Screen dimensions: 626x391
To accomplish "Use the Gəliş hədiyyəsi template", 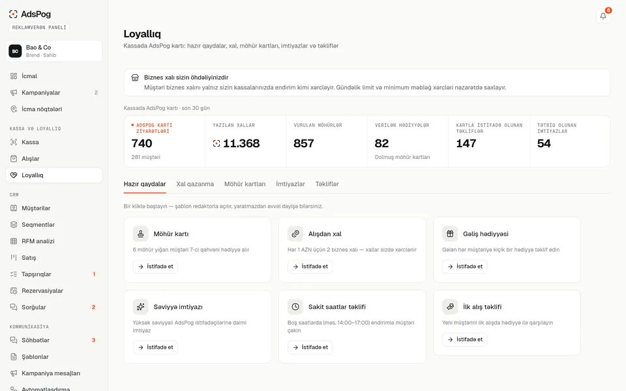I will click(465, 267).
